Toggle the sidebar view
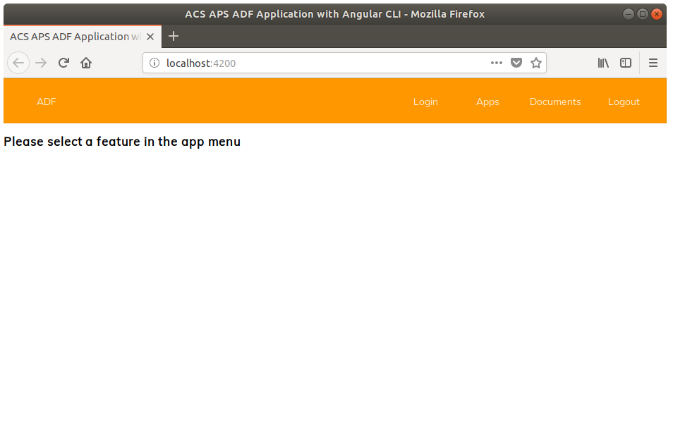 coord(626,63)
